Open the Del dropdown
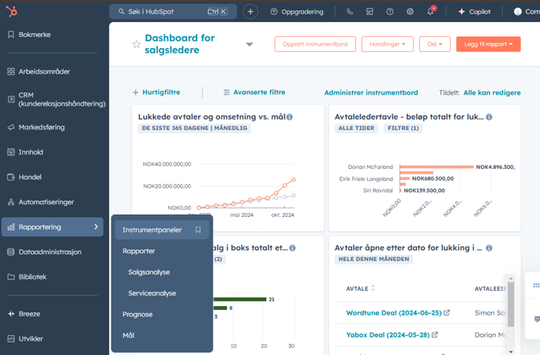The width and height of the screenshot is (540, 355). point(435,44)
